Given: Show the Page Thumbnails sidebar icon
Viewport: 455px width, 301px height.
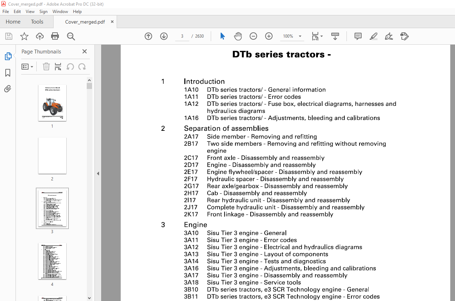Looking at the screenshot, I should coord(8,56).
